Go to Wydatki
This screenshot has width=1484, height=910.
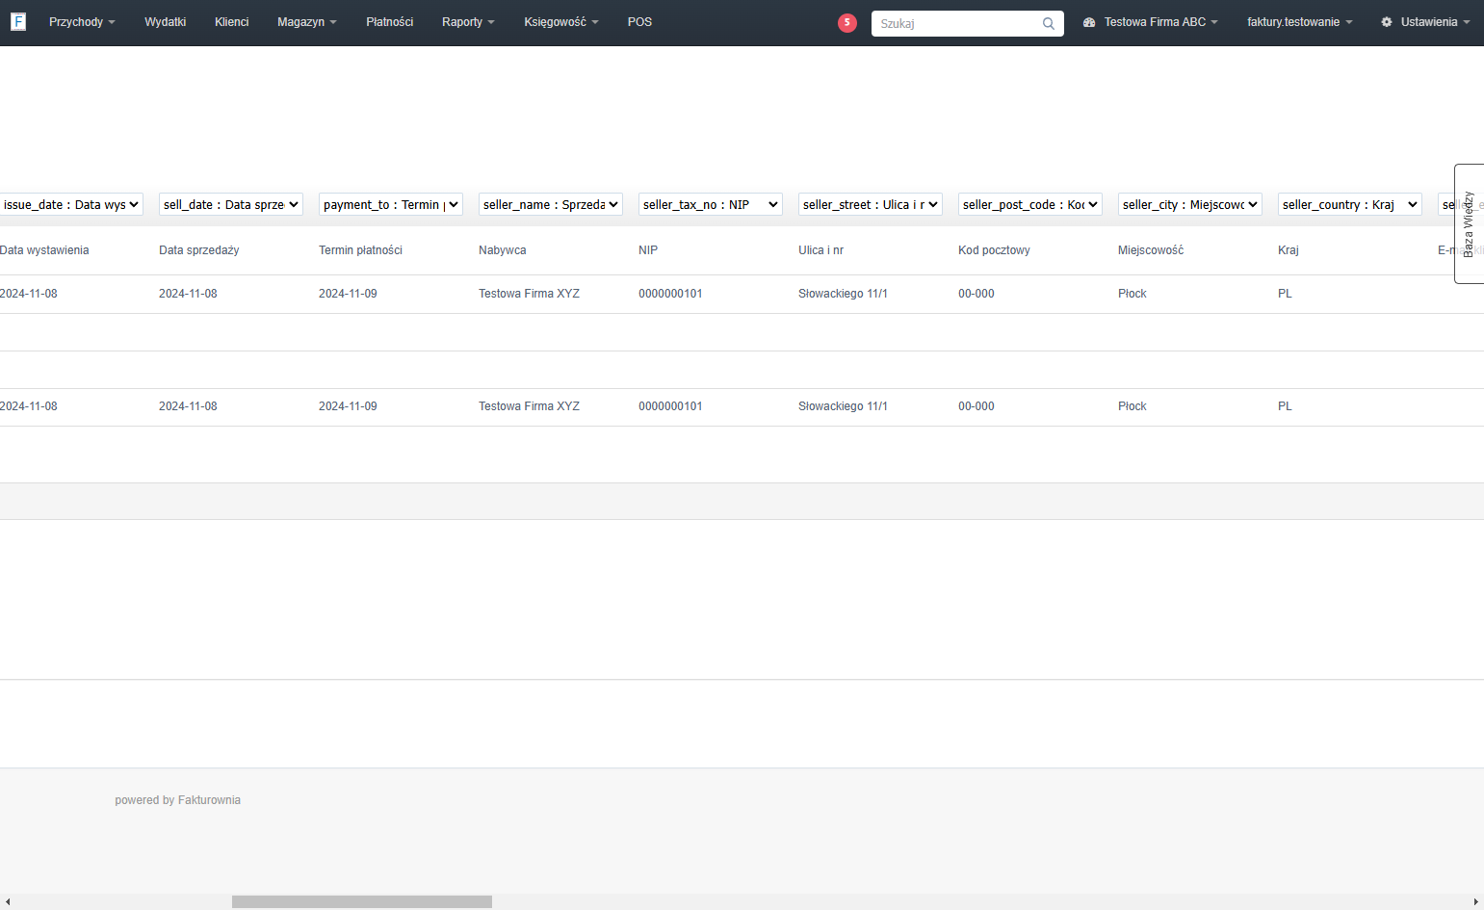click(x=166, y=22)
